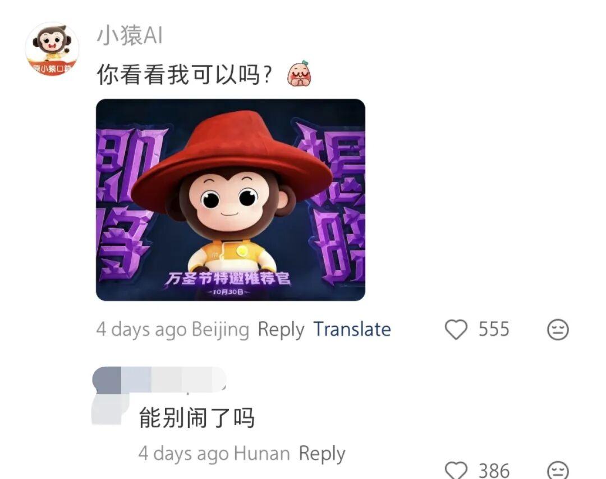Reply to the Hunan user's comment
This screenshot has height=479, width=606.
point(322,454)
